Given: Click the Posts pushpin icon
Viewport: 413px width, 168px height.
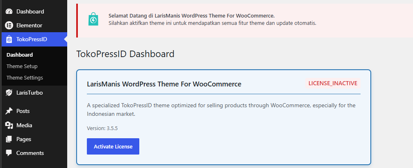Looking at the screenshot, I should pos(9,111).
